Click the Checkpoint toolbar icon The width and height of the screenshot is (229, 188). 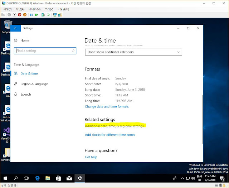coord(43,15)
